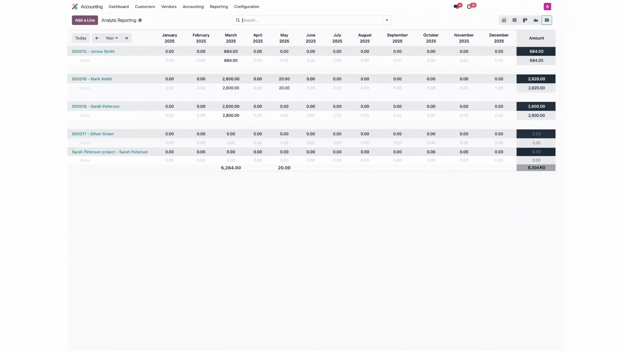Switch to the pivot view

pos(504,20)
